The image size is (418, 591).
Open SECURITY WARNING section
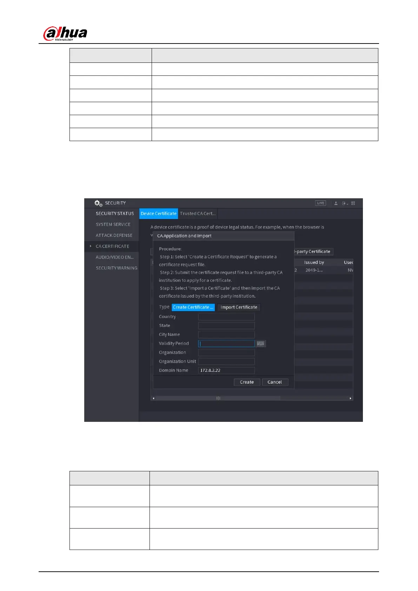(117, 268)
